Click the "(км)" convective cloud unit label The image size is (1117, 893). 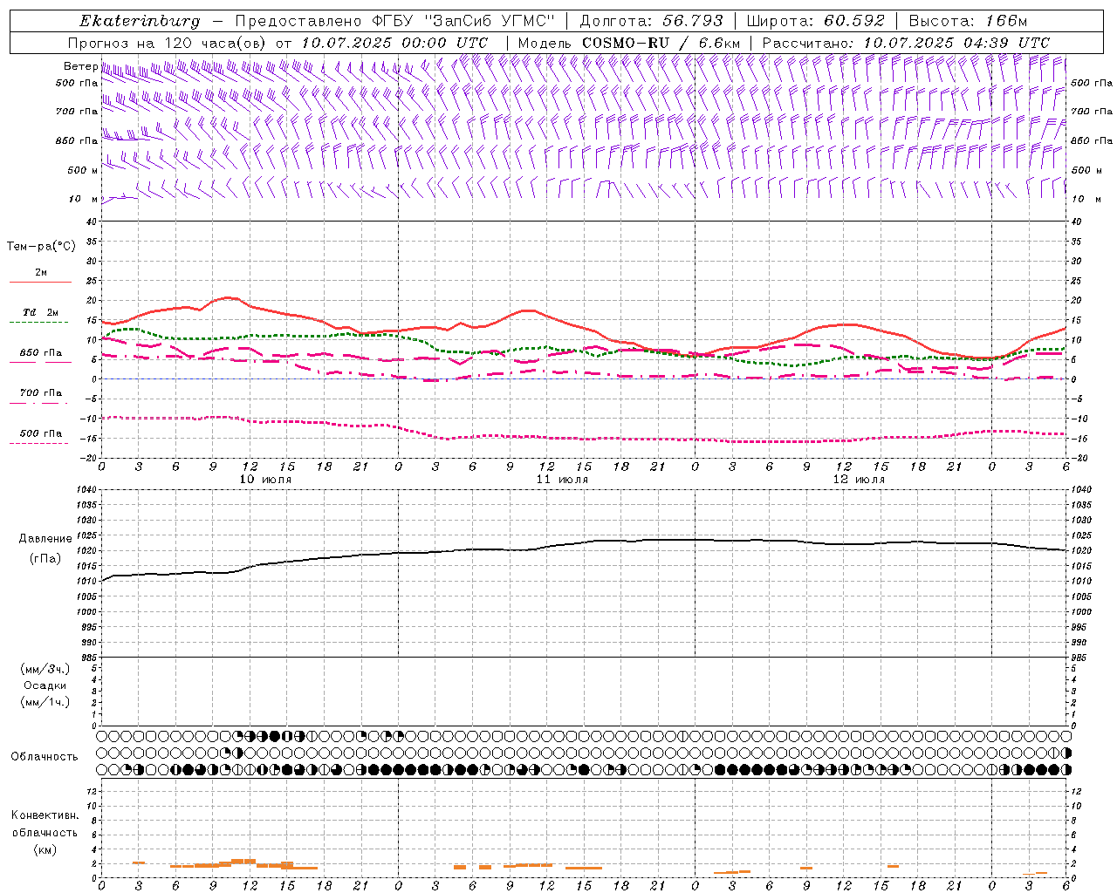tap(45, 849)
